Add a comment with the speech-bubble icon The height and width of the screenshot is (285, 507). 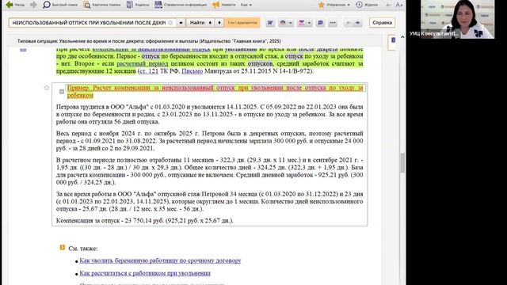(320, 23)
